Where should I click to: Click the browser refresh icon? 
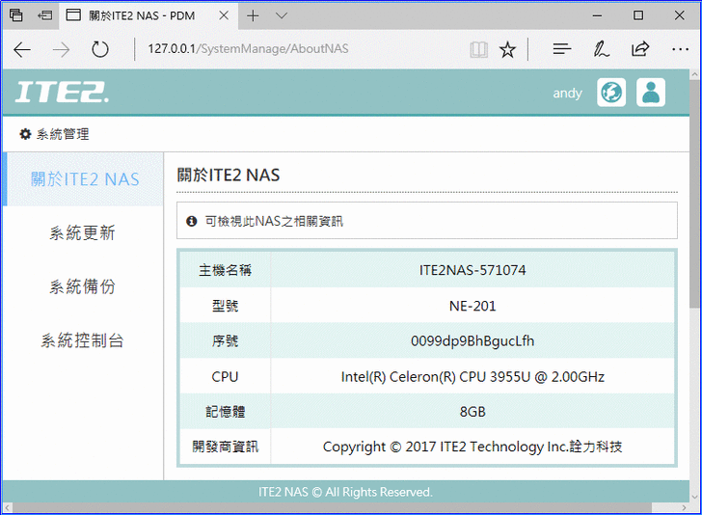100,49
